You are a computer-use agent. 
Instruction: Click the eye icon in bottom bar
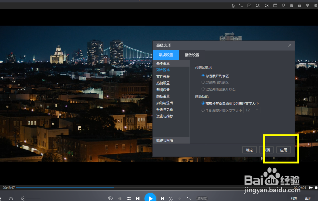[x=110, y=198]
